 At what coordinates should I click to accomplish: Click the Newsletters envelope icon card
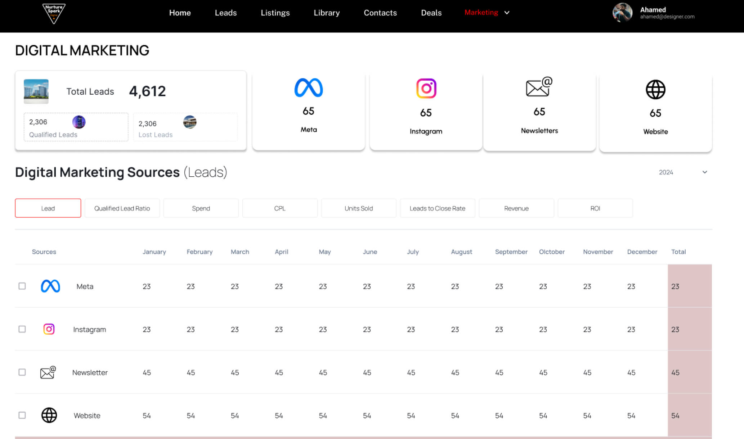pyautogui.click(x=539, y=87)
